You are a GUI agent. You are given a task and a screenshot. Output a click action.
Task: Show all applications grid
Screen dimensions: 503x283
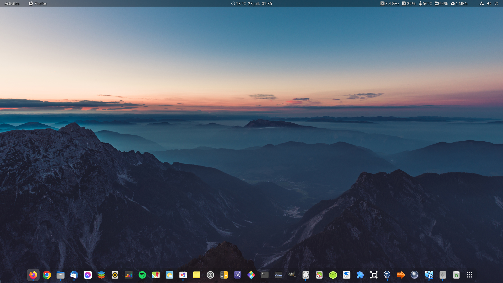(469, 275)
